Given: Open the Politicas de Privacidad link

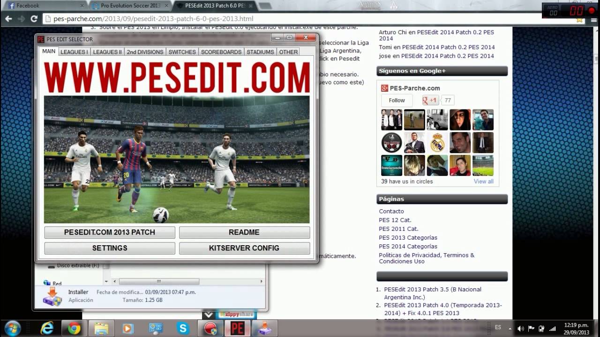Looking at the screenshot, I should [427, 258].
